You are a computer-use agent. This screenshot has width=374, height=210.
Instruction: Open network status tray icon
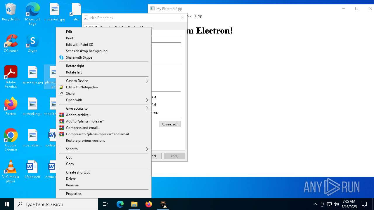pyautogui.click(x=329, y=204)
